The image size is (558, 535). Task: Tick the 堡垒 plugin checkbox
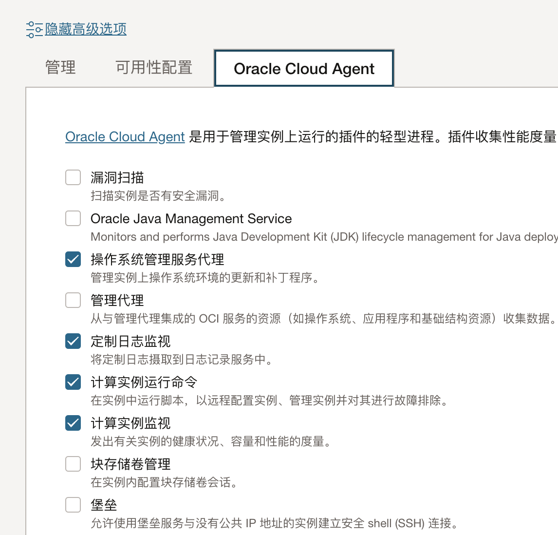73,505
